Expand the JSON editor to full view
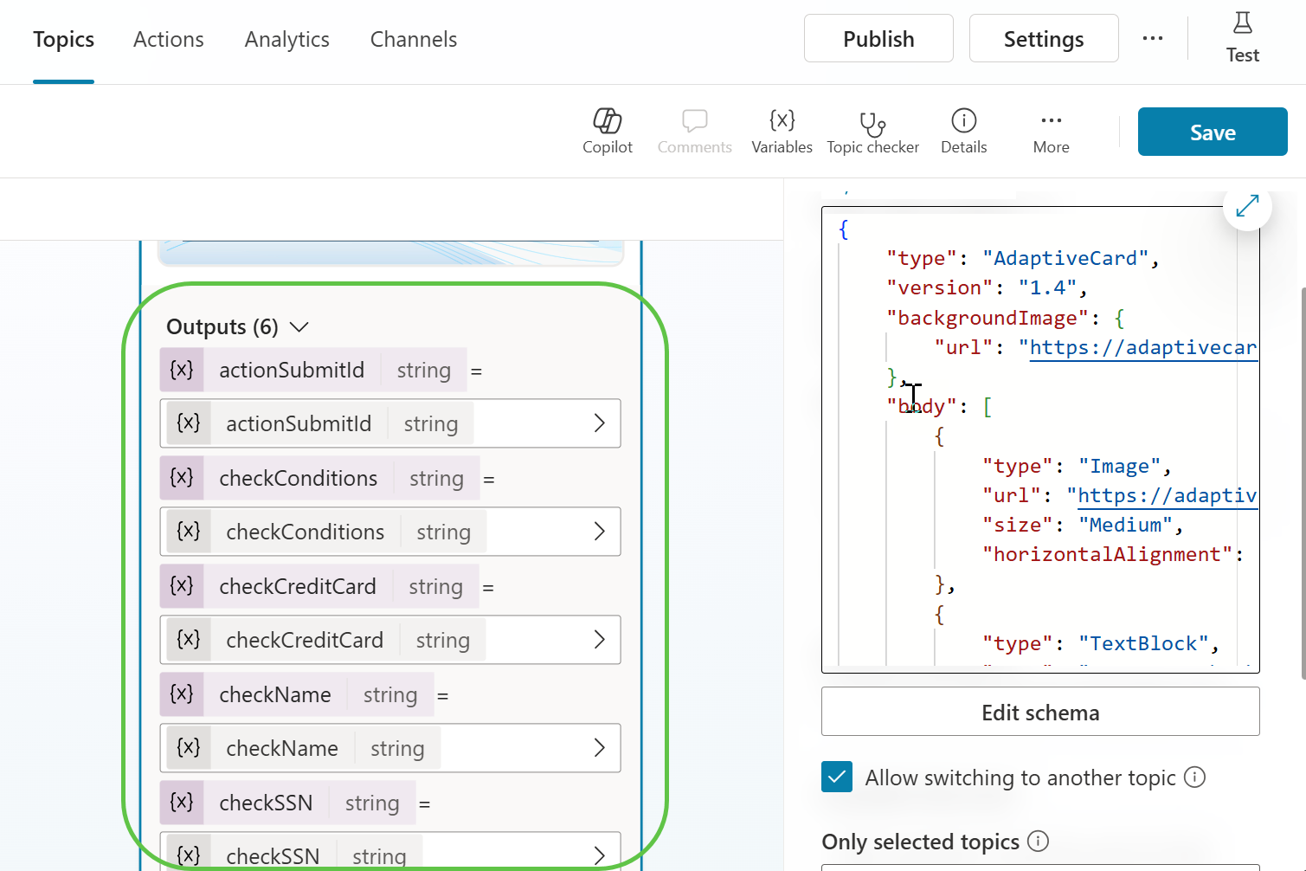This screenshot has width=1306, height=871. pyautogui.click(x=1246, y=206)
